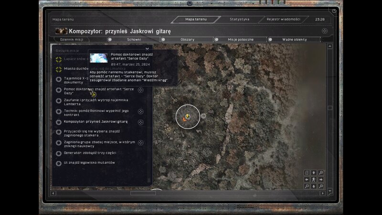382x215 pixels.
Task: Click the vertical scrollbar thumb beside the map
Action: click(330, 108)
